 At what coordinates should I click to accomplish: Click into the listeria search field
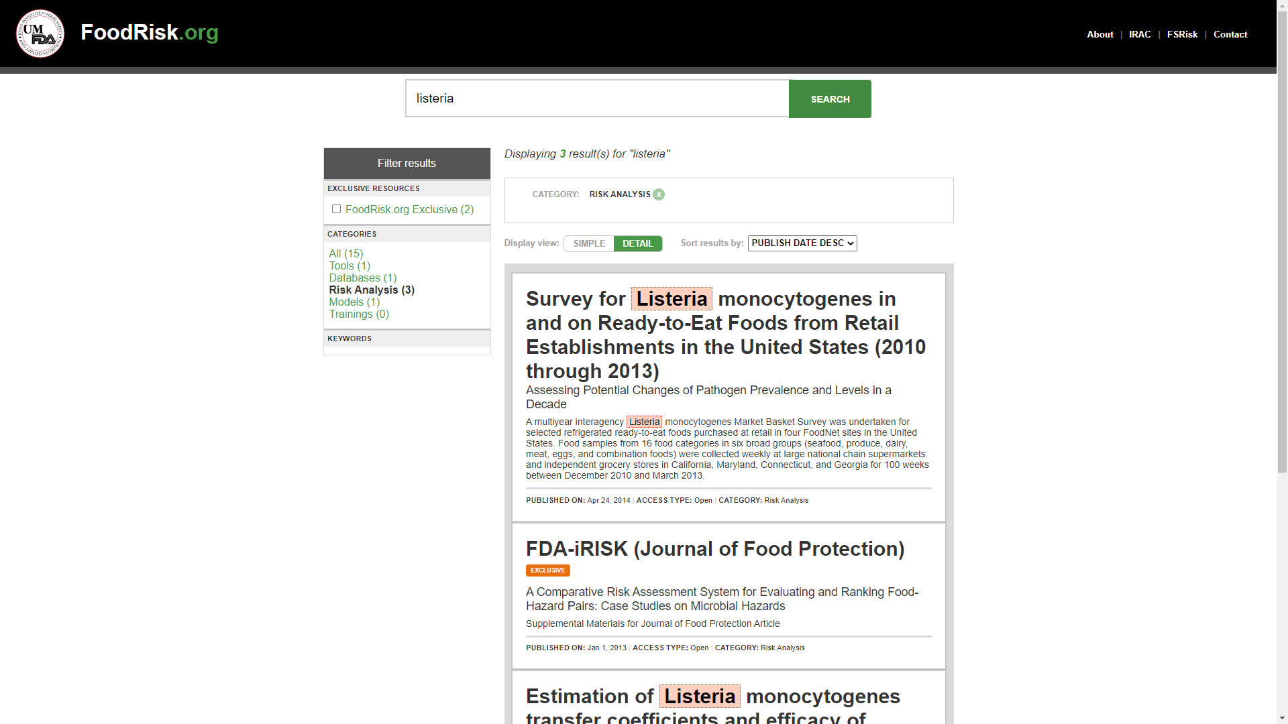coord(596,99)
